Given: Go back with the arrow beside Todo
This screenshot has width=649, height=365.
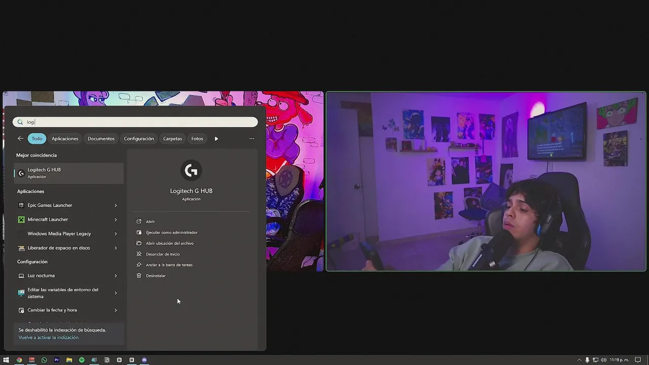Looking at the screenshot, I should [20, 138].
